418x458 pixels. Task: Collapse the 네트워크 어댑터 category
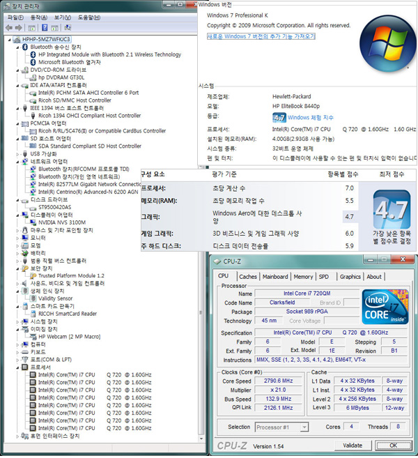pyautogui.click(x=17, y=162)
